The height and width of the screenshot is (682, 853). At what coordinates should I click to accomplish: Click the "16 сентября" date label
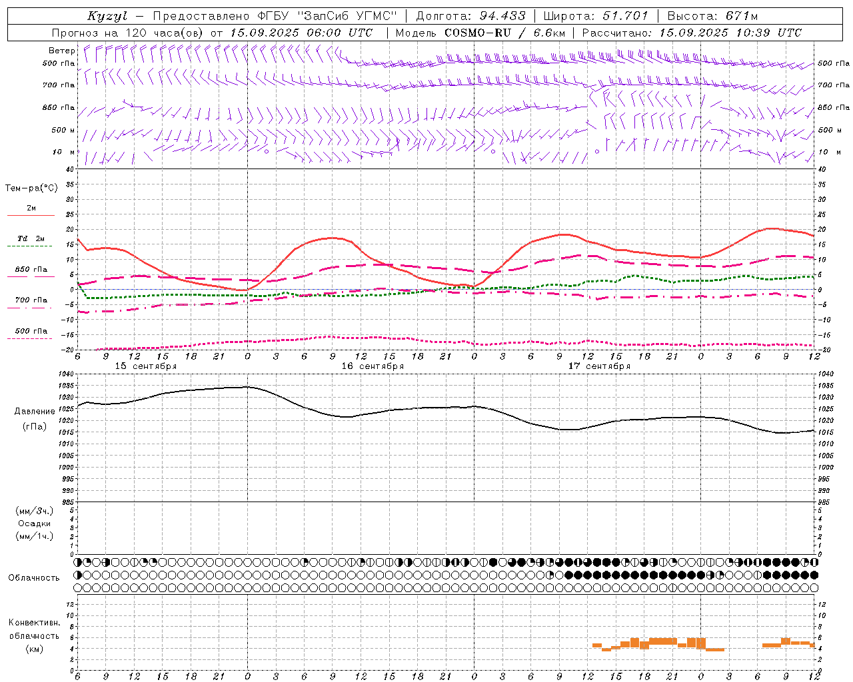click(x=373, y=366)
